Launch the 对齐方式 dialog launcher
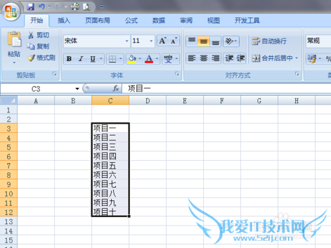This screenshot has height=248, width=331. [297, 74]
